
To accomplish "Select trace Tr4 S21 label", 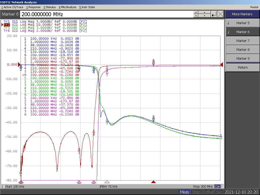I will (45, 31).
